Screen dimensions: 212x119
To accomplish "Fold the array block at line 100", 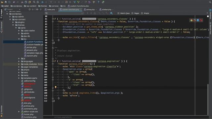I will coord(53,69).
